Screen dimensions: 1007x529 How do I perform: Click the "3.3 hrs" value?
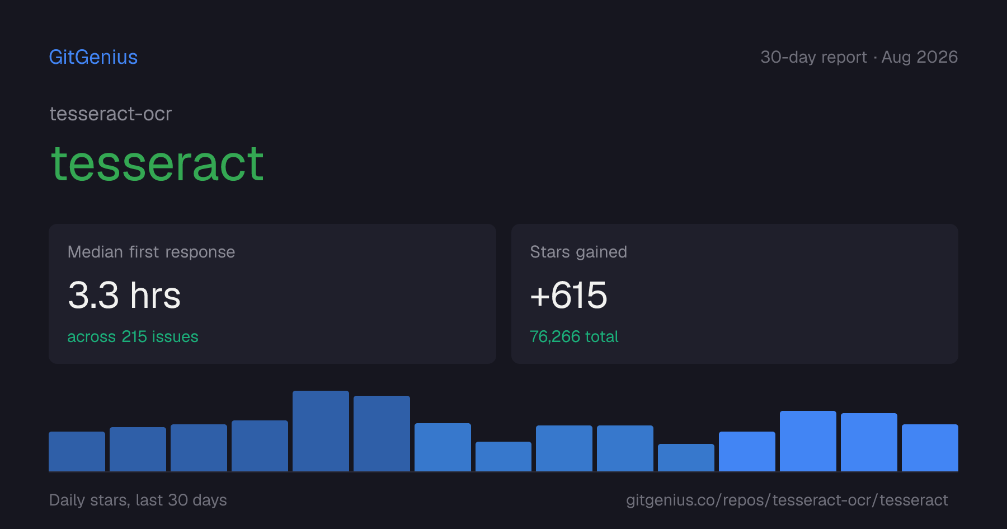click(124, 295)
